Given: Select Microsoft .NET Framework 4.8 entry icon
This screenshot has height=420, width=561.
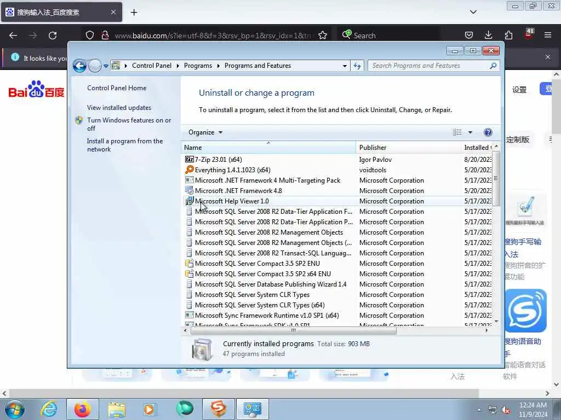Looking at the screenshot, I should 189,190.
